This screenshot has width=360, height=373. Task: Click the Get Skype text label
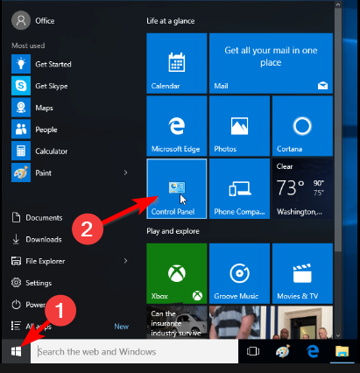(x=52, y=86)
